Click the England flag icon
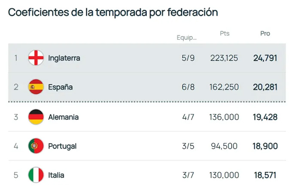 tap(36, 58)
